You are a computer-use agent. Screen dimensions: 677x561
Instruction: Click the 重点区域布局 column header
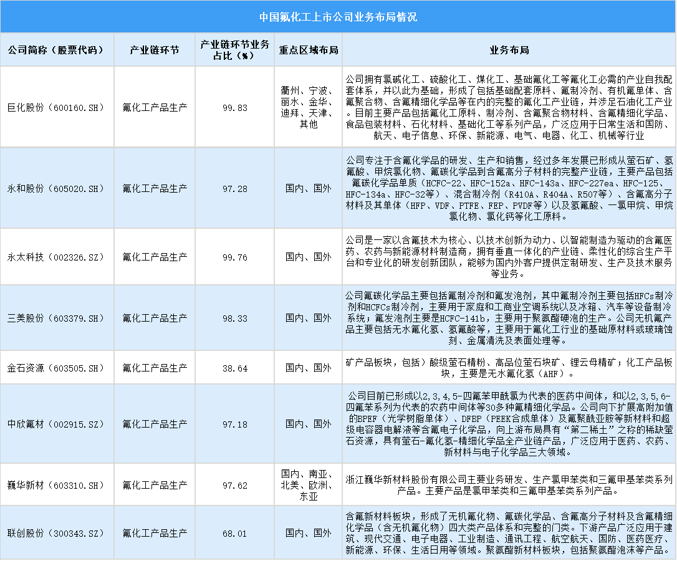click(308, 50)
